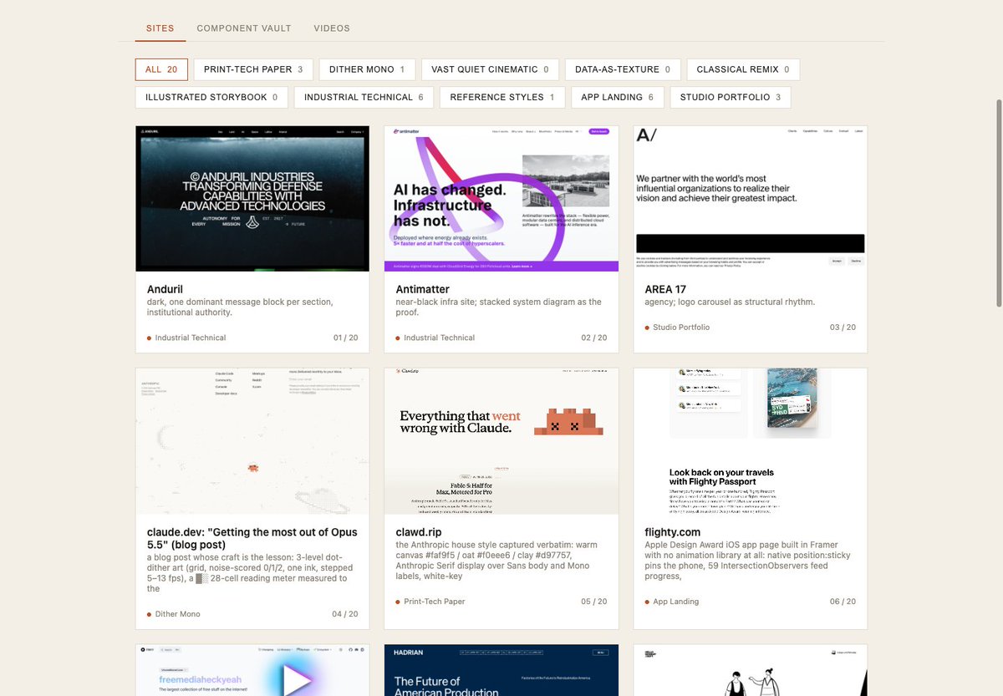Viewport: 1003px width, 696px height.
Task: Open the illustrated figures site thumbnail
Action: [751, 670]
